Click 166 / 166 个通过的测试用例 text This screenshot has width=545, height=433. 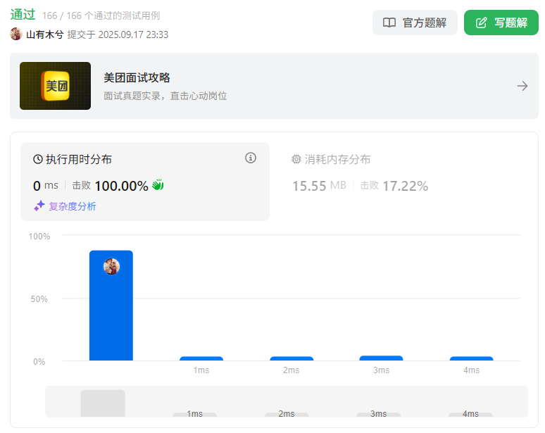[x=101, y=15]
